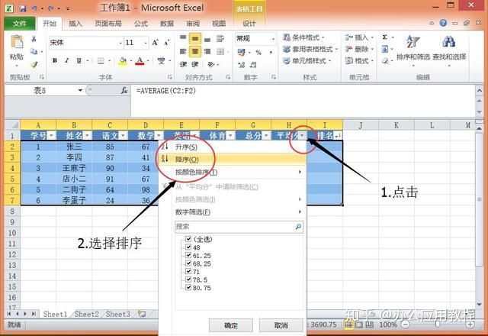Image resolution: width=488 pixels, height=336 pixels.
Task: Open the 文件 File tab
Action: pos(20,24)
